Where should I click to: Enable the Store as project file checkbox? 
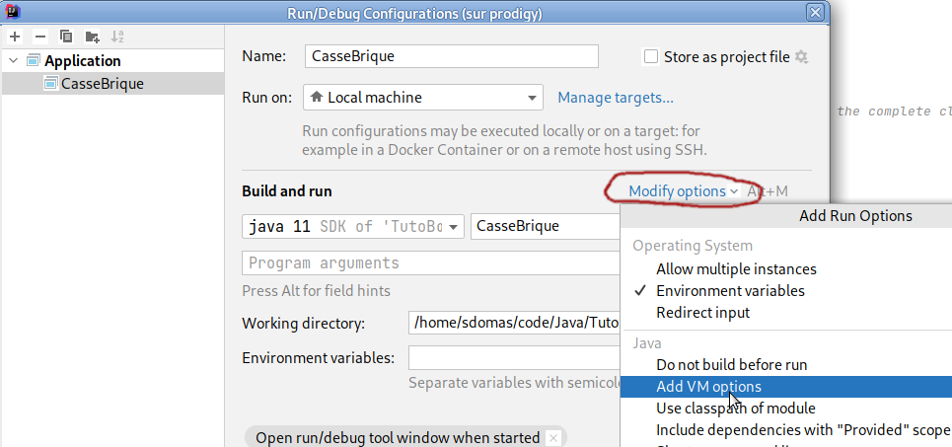pos(651,56)
